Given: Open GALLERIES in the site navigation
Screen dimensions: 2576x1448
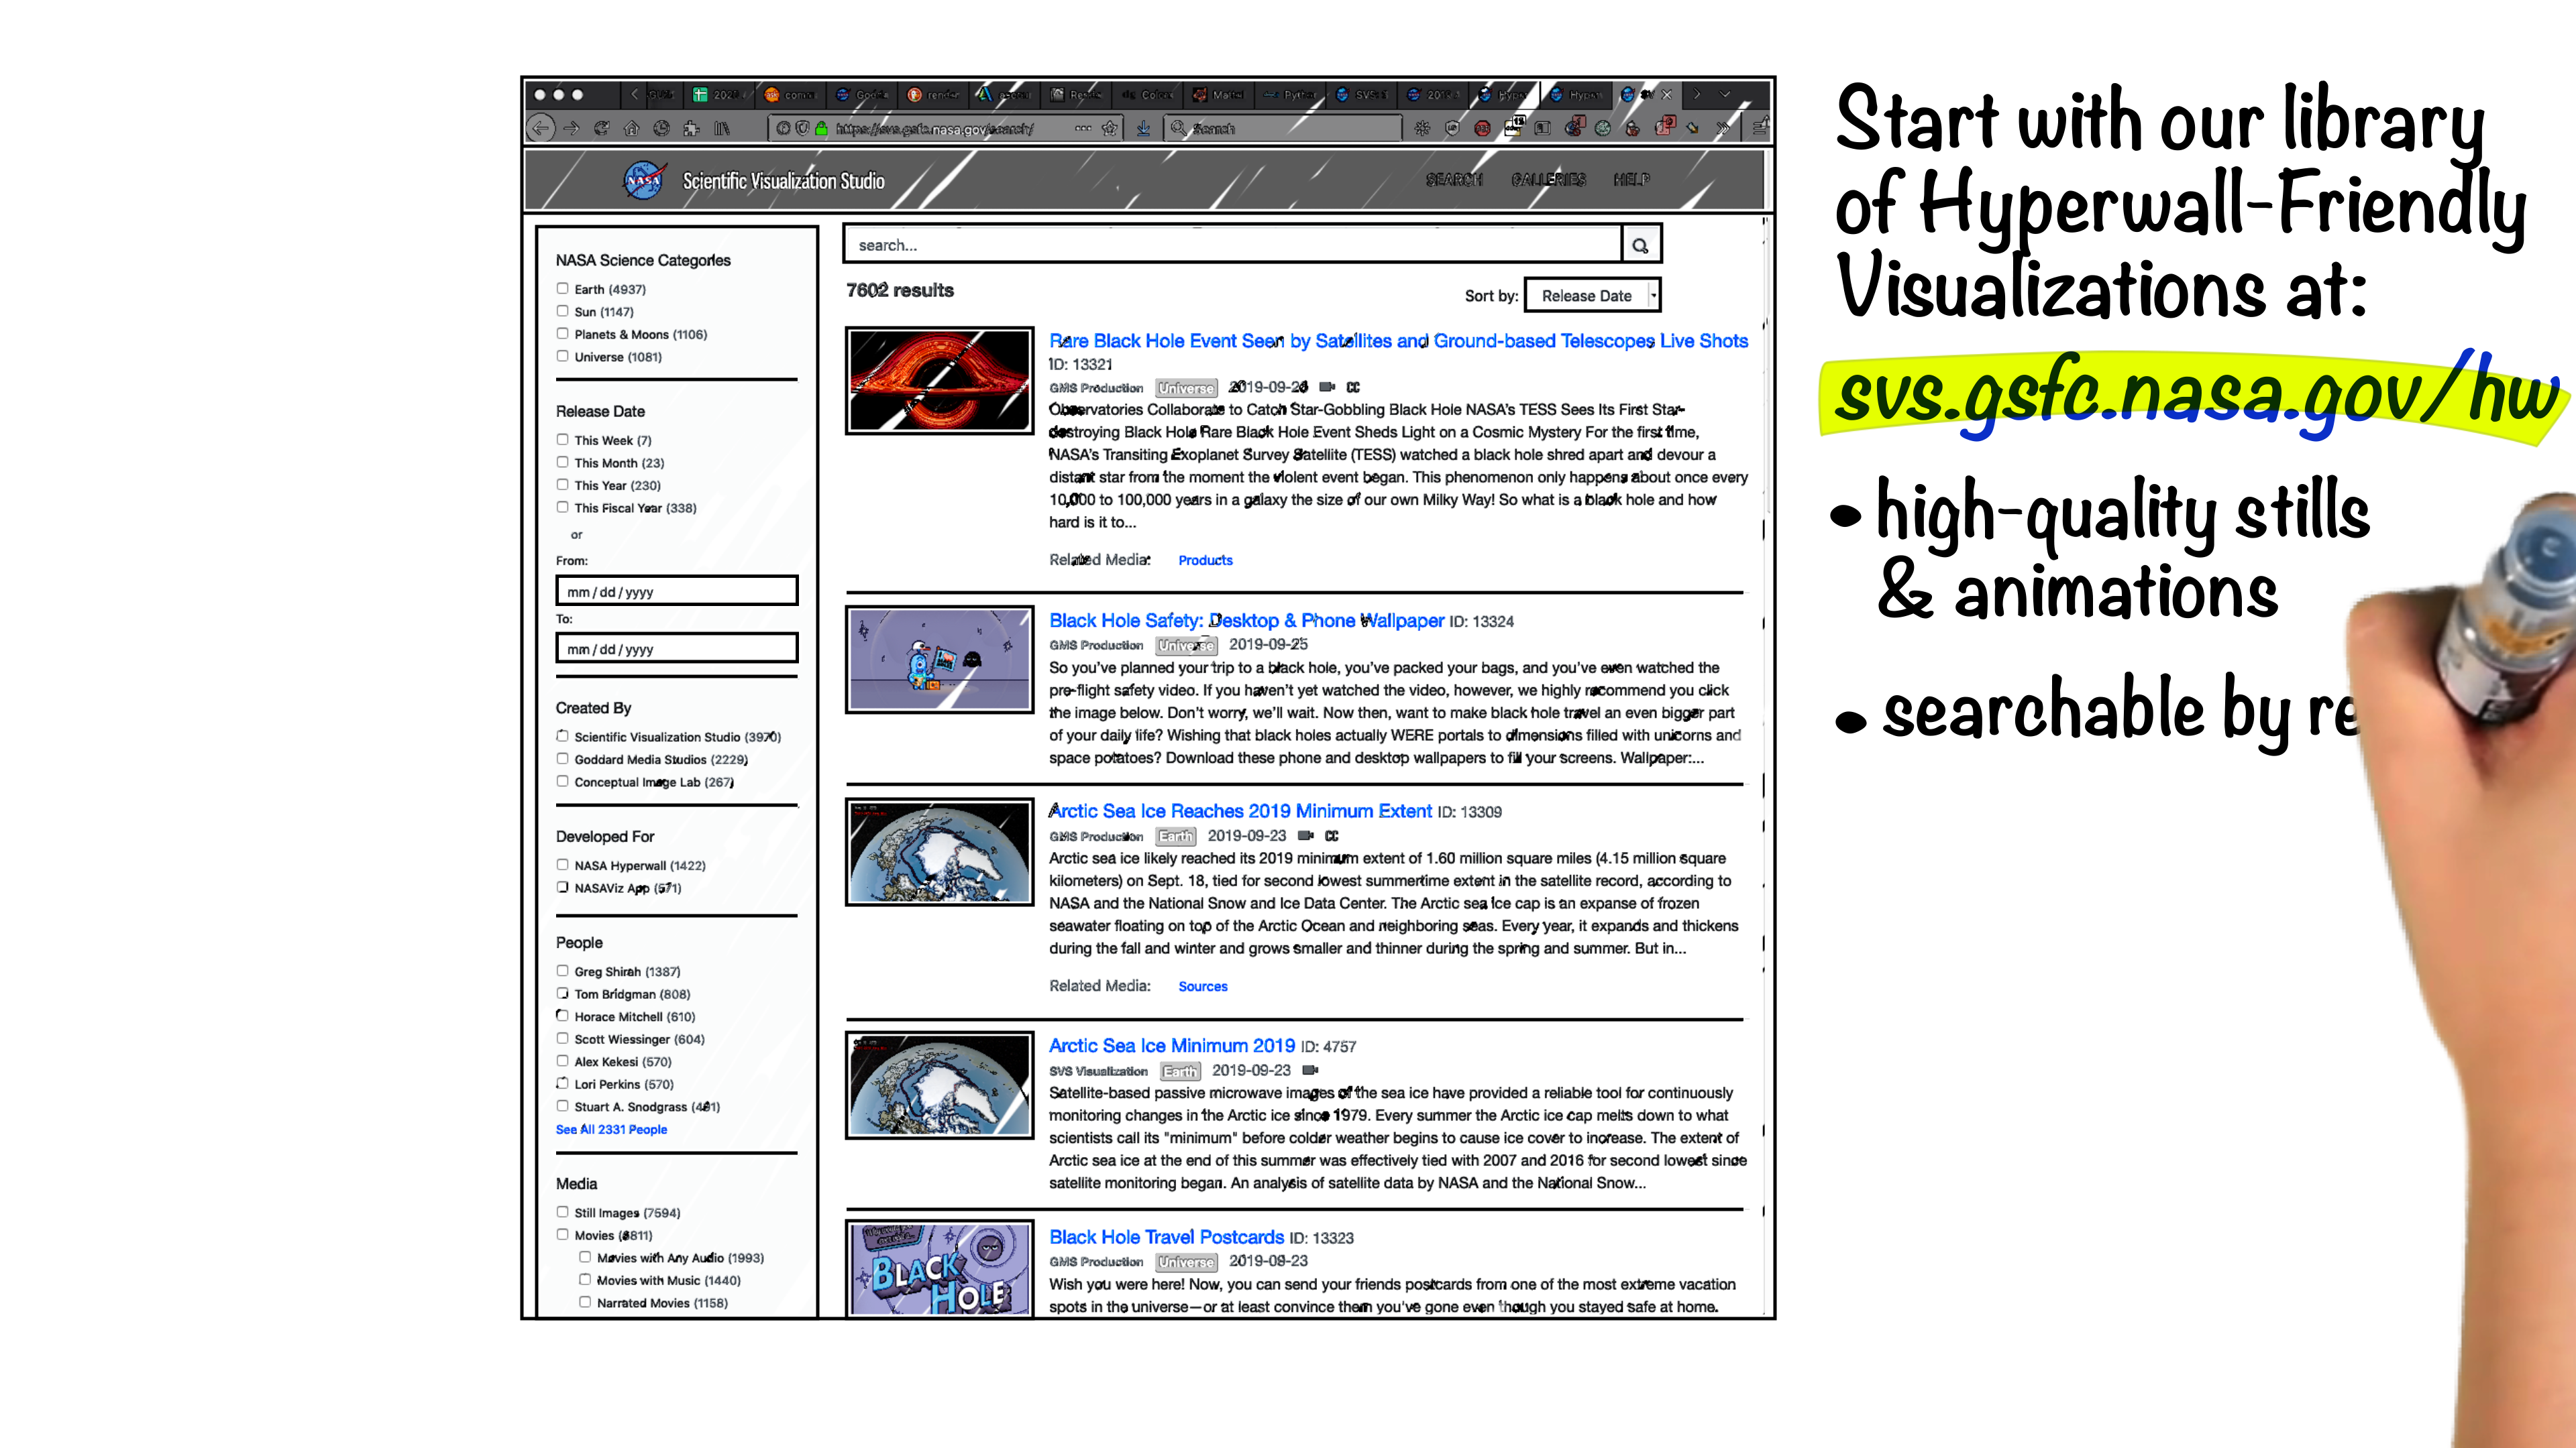Looking at the screenshot, I should point(1548,180).
